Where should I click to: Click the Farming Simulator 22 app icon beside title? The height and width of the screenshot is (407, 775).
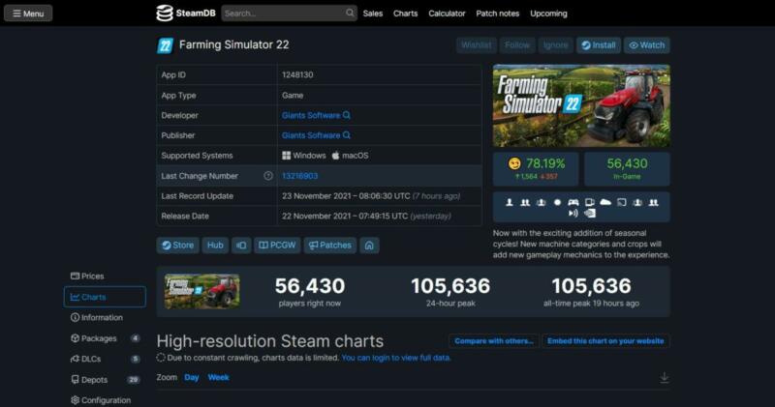165,45
